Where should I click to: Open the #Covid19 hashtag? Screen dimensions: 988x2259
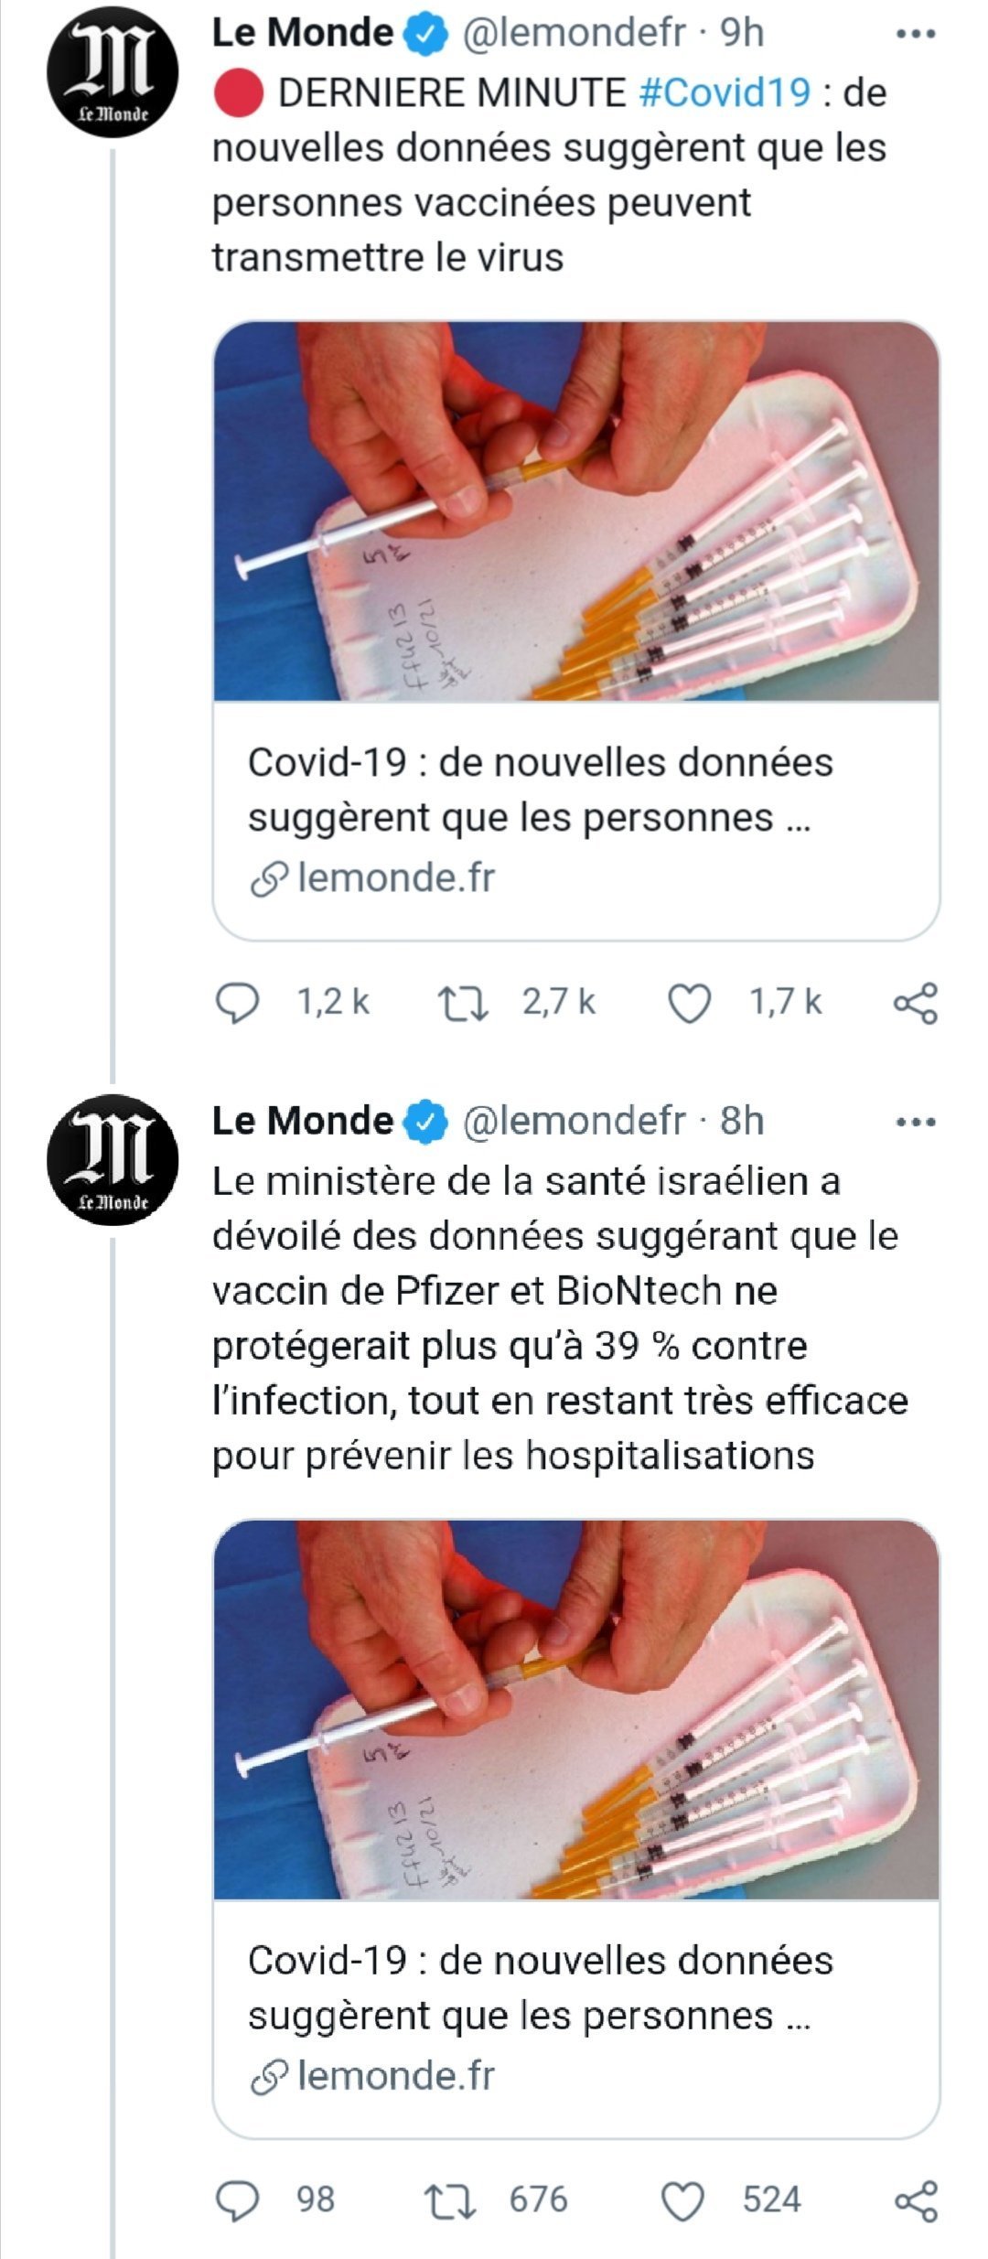(x=725, y=92)
